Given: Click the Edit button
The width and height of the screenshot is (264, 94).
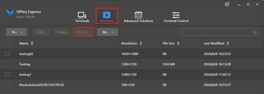Looking at the screenshot, I should pos(41,32).
